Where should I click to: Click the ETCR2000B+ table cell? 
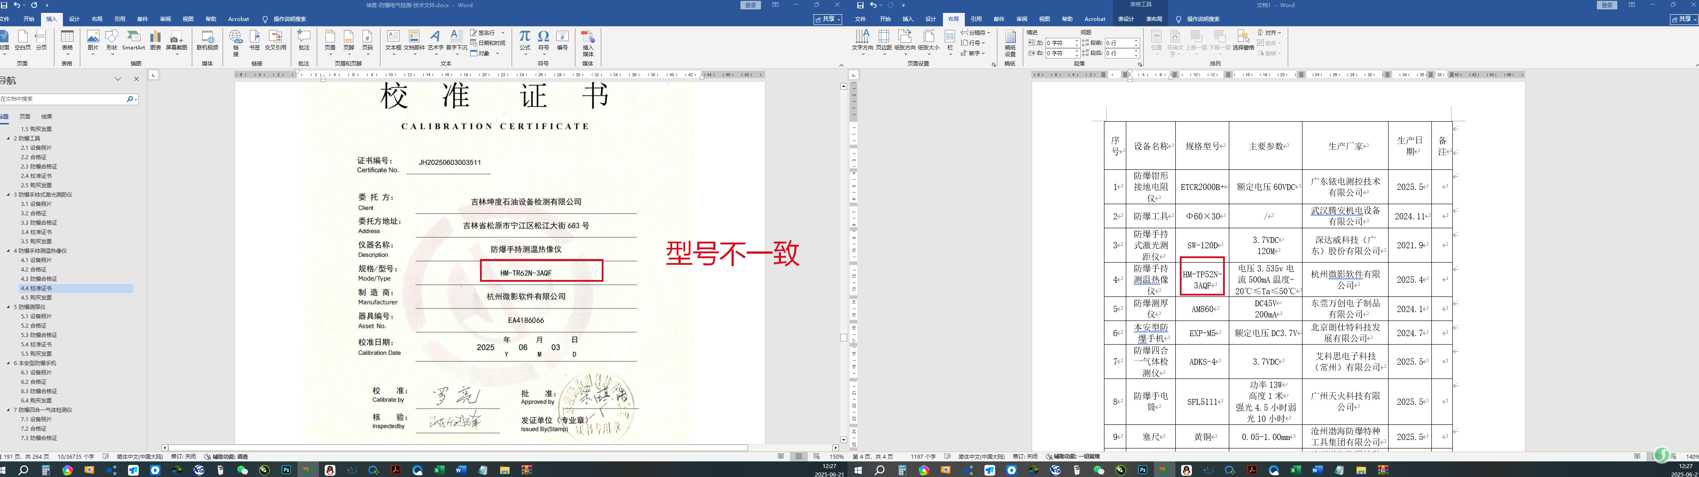click(x=1203, y=187)
